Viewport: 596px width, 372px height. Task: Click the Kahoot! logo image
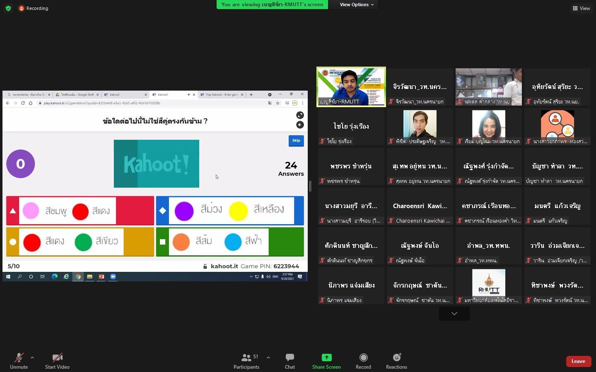[x=157, y=164]
